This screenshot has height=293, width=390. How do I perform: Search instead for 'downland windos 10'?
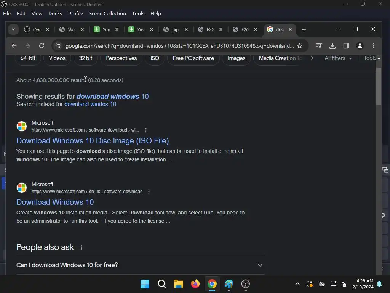tap(90, 104)
